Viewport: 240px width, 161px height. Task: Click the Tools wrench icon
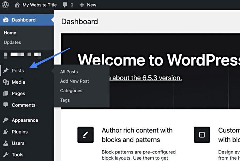tap(6, 155)
